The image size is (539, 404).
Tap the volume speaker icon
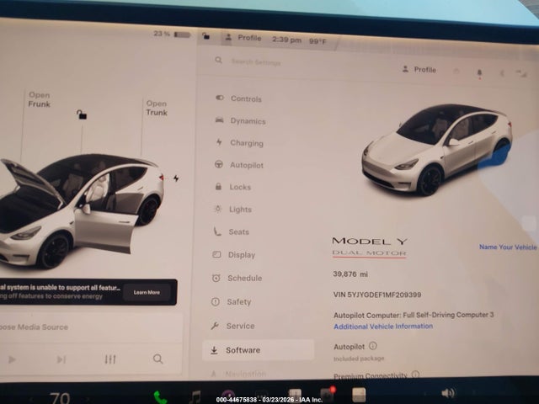(448, 393)
